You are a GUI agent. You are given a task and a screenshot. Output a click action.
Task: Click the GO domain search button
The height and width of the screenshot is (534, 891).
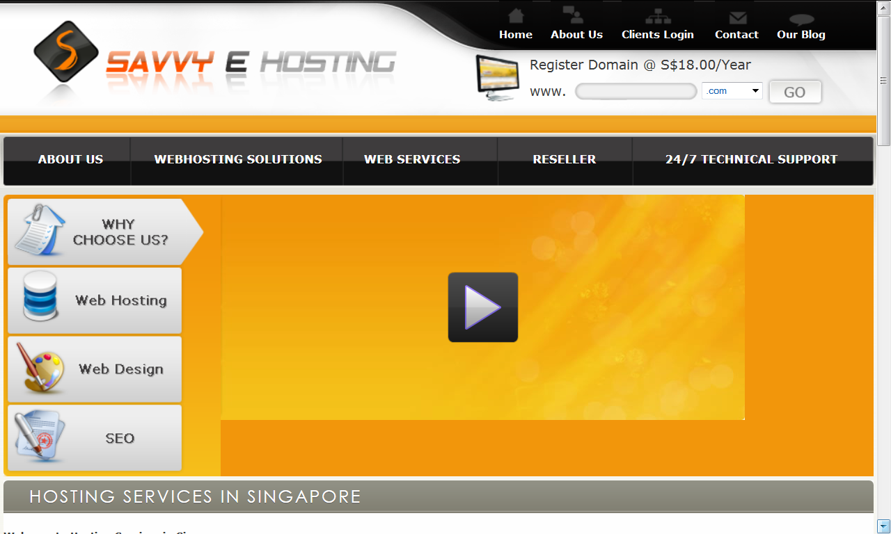pyautogui.click(x=795, y=92)
